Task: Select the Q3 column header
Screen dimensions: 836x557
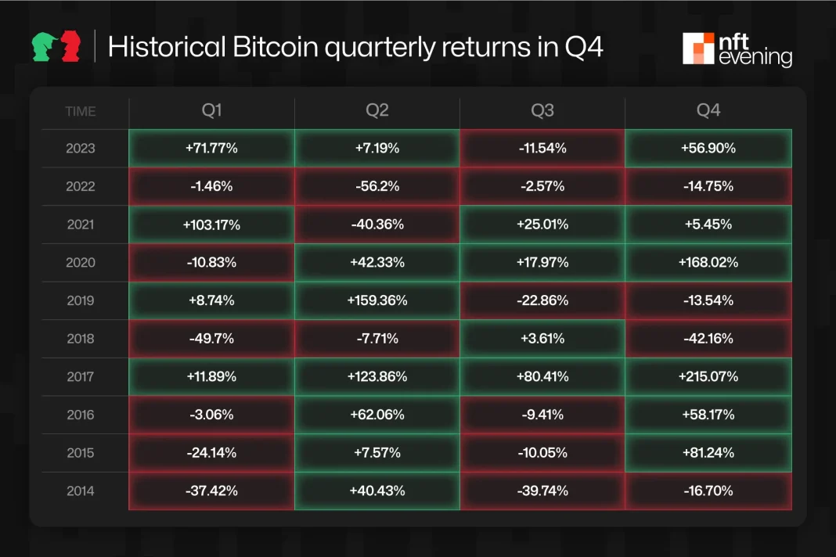Action: click(x=542, y=111)
